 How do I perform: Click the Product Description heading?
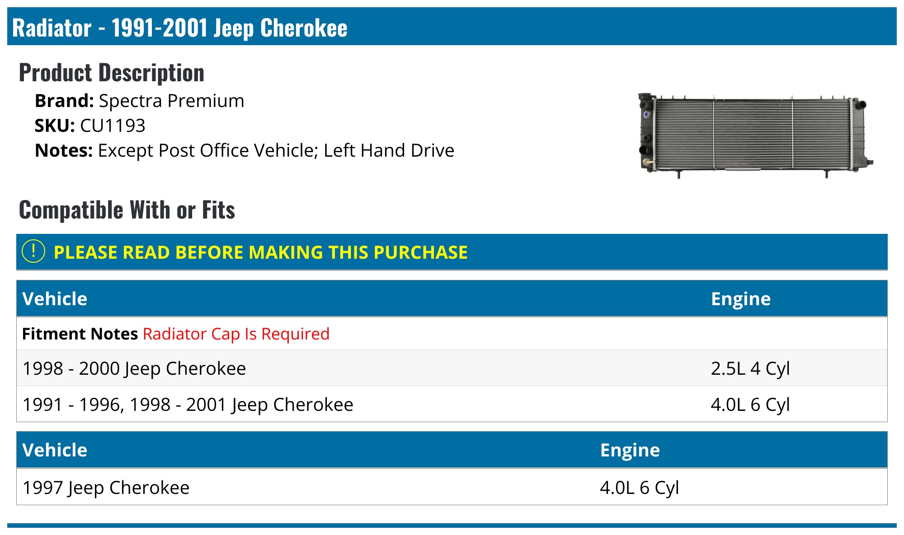pos(112,73)
